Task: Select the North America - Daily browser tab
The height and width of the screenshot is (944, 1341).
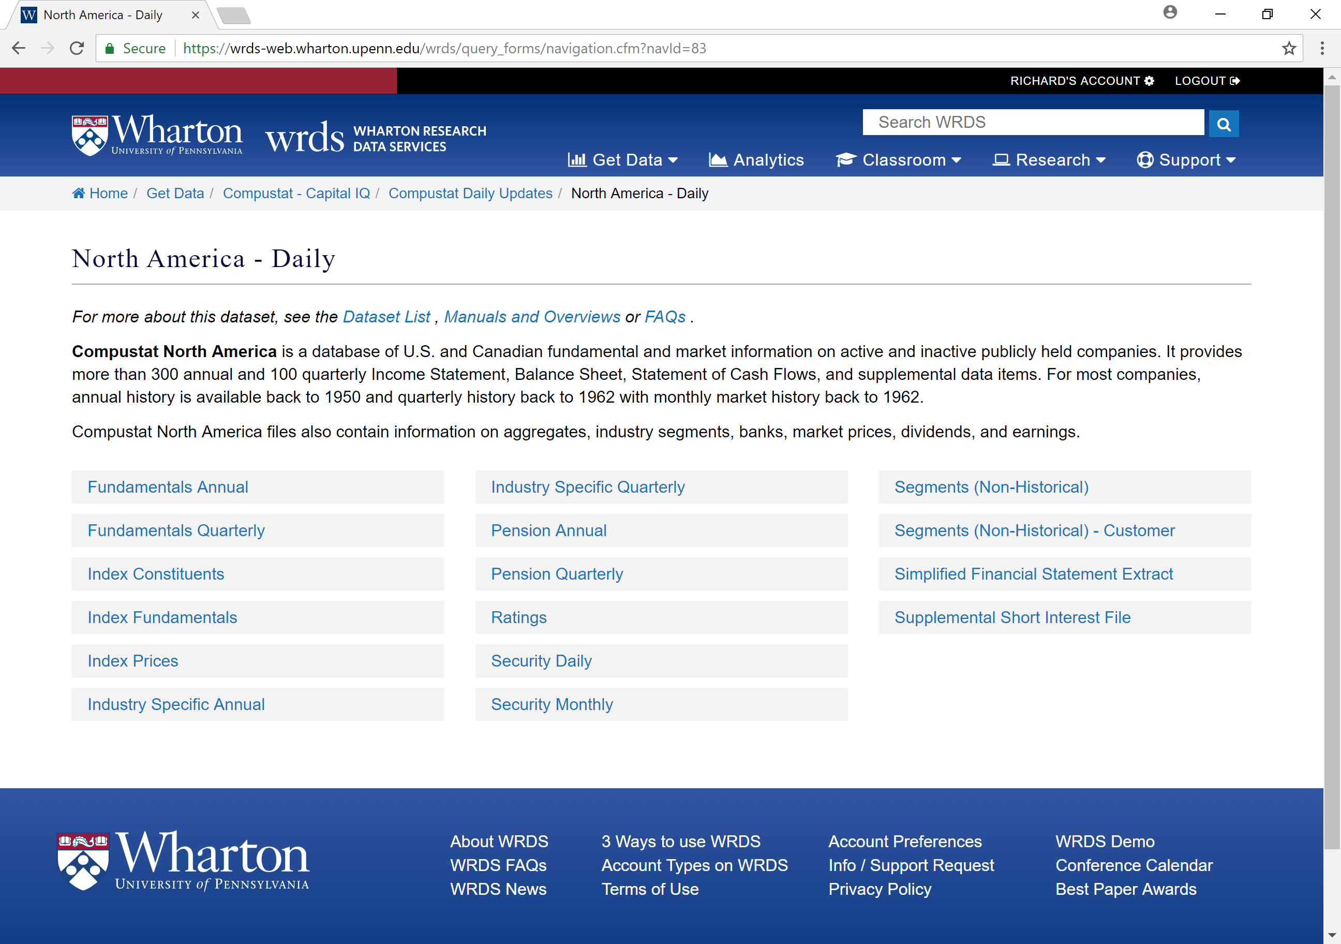Action: point(103,15)
